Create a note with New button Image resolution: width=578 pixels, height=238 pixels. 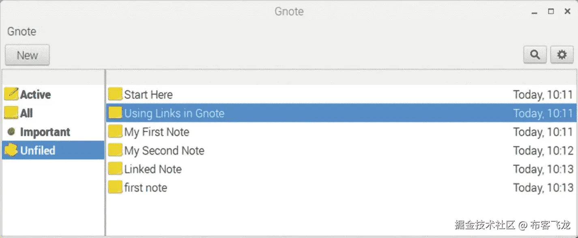click(x=27, y=55)
